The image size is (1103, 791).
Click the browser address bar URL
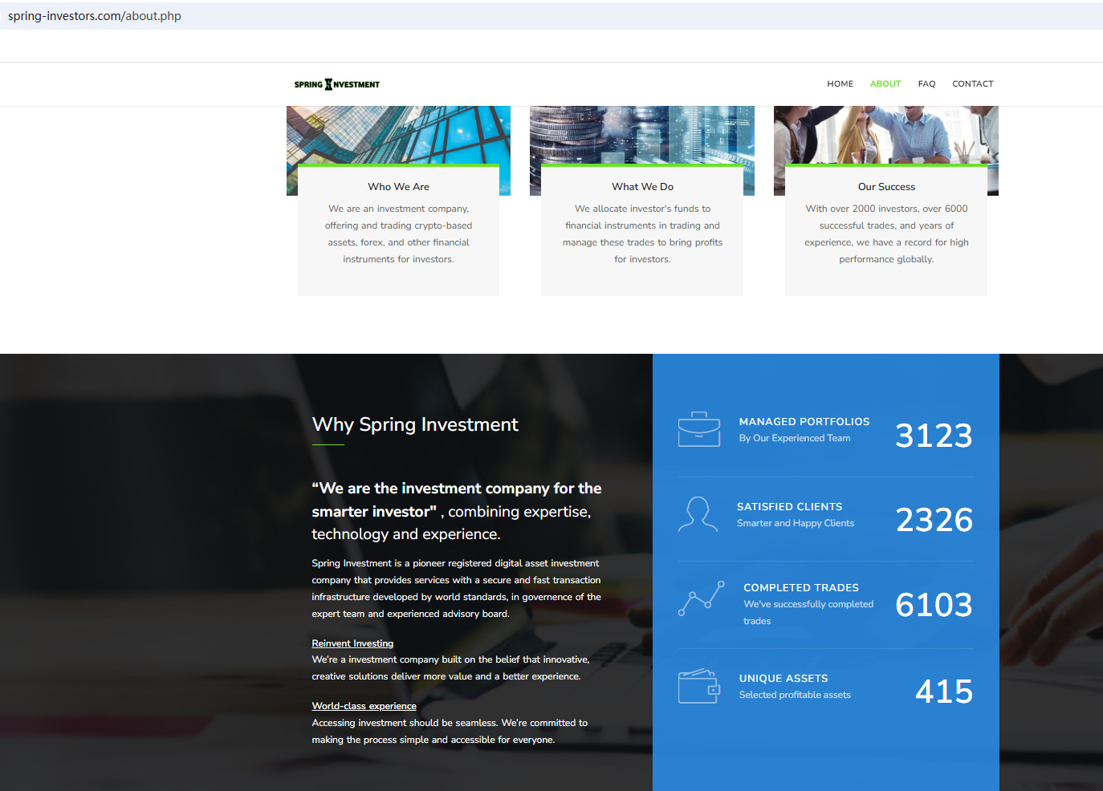tap(95, 16)
